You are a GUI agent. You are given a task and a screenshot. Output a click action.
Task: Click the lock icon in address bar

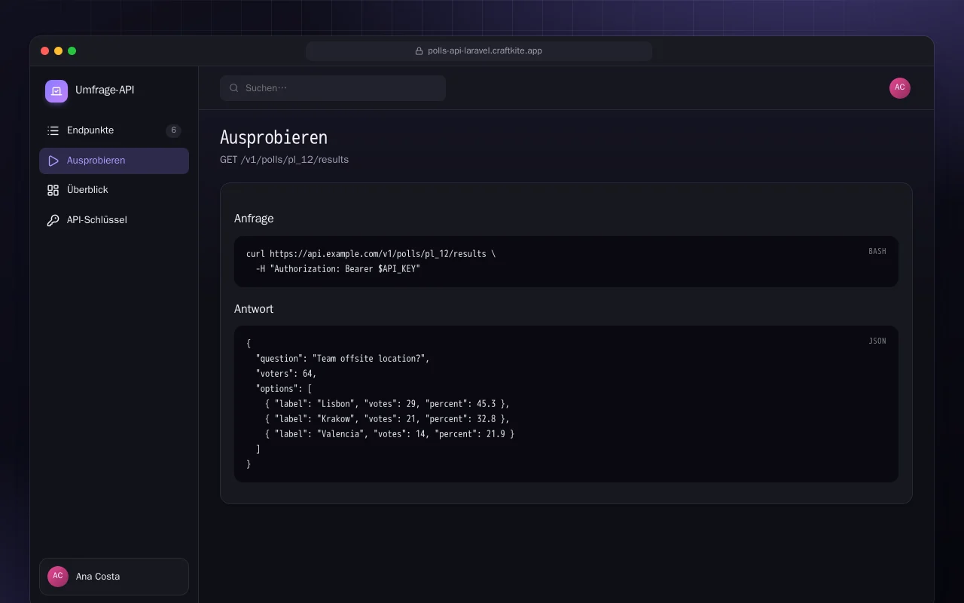click(419, 51)
